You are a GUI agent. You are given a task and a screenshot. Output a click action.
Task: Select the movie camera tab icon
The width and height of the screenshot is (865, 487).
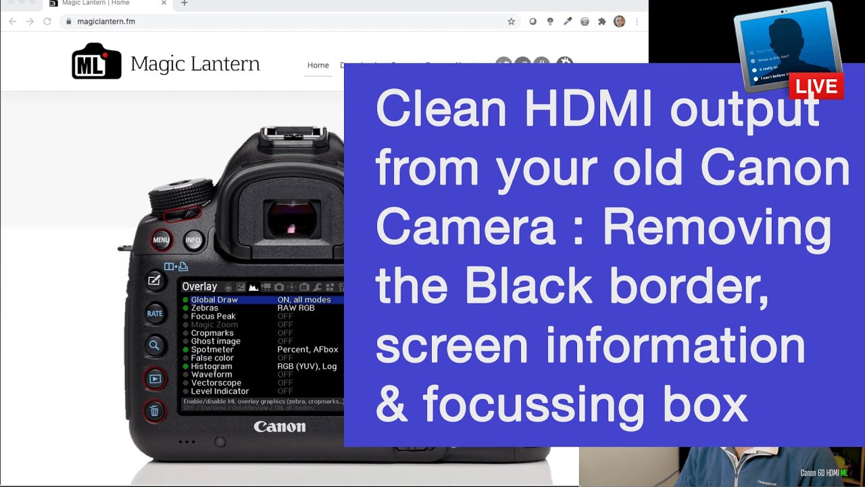click(268, 287)
